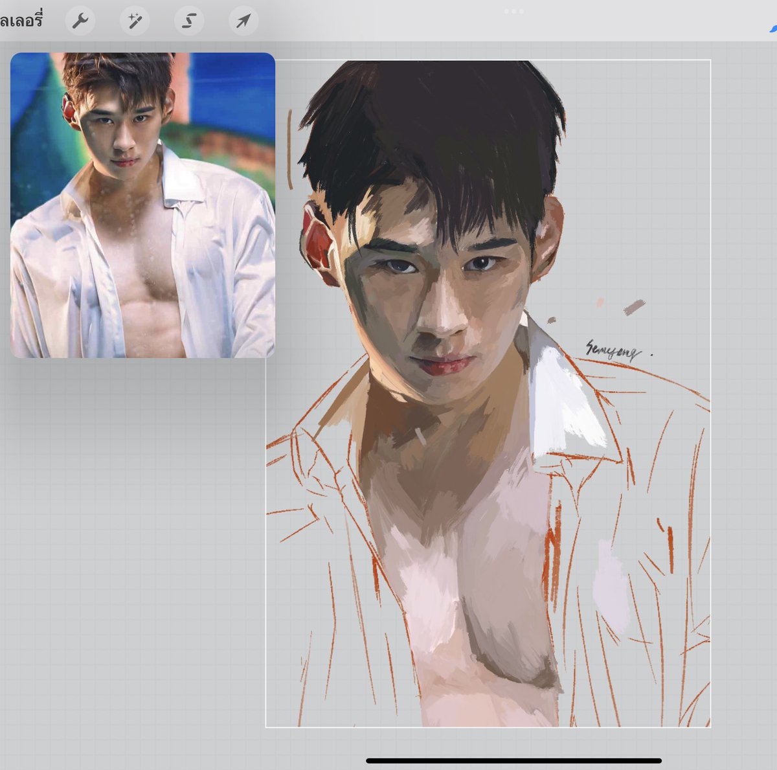The image size is (777, 770).
Task: Return to Gallery using the ลเลอรี่ button
Action: pos(19,20)
